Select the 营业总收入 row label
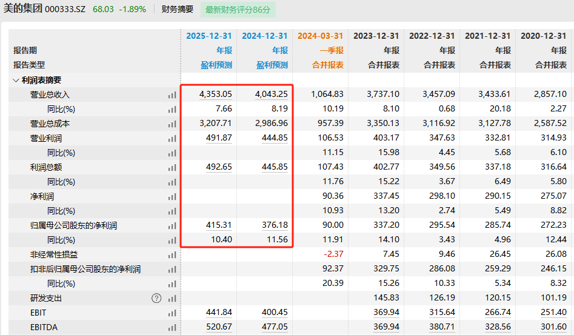The width and height of the screenshot is (574, 335). point(50,95)
